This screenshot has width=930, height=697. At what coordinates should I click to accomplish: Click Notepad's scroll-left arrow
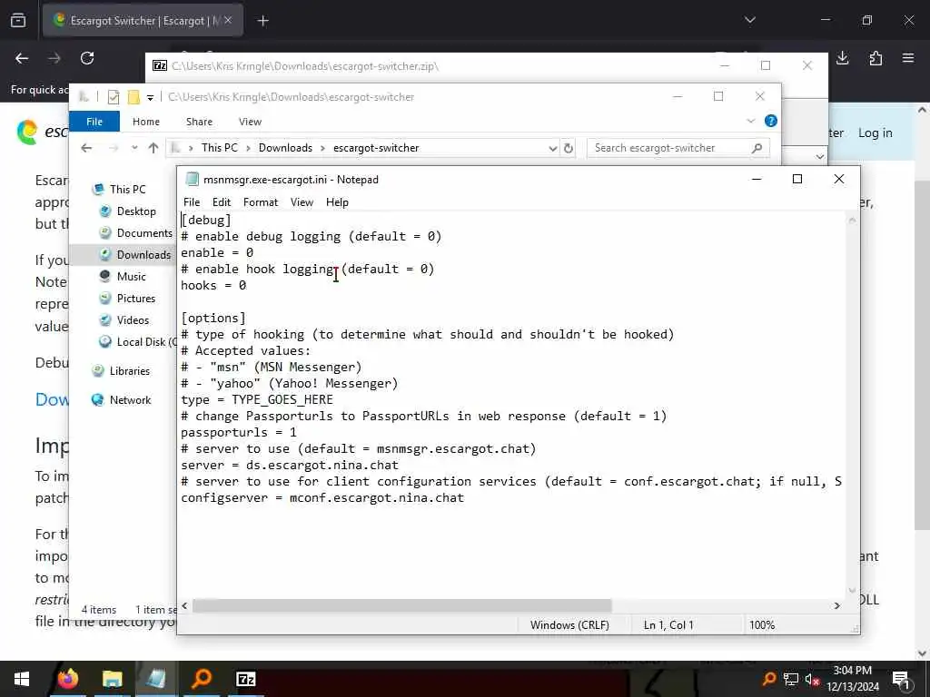[184, 605]
